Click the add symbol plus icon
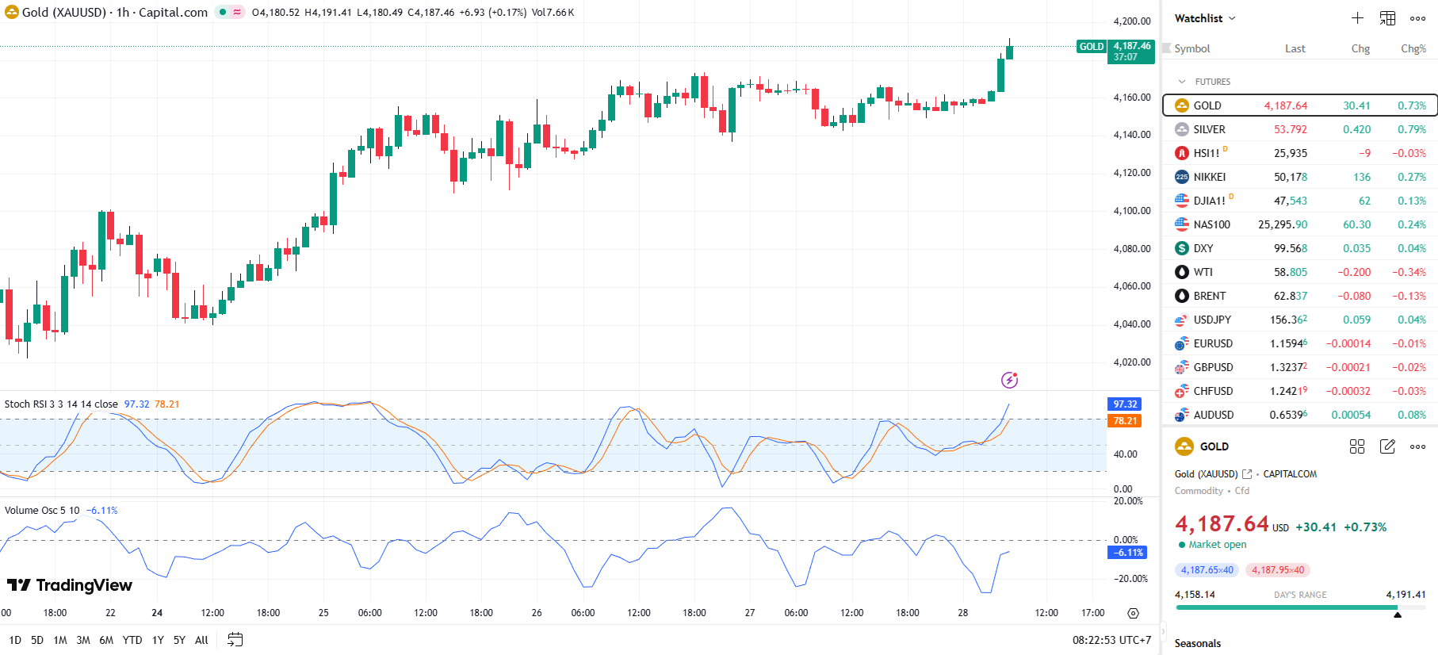 coord(1357,18)
